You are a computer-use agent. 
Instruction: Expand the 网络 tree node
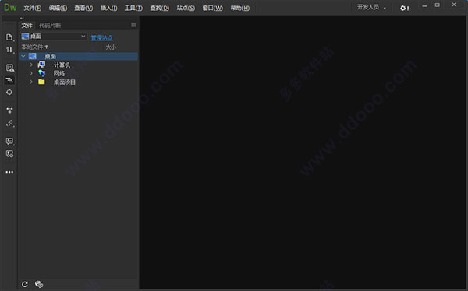pyautogui.click(x=31, y=73)
